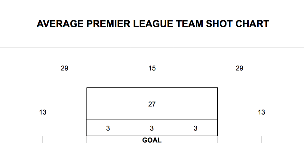Screen dimensions: 304x143
Task: Click the chart title text
Action: coord(153,24)
